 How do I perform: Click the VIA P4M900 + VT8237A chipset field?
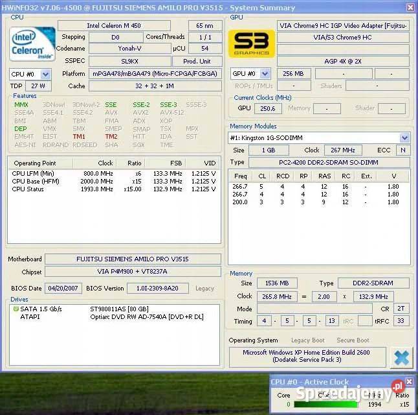pyautogui.click(x=133, y=272)
